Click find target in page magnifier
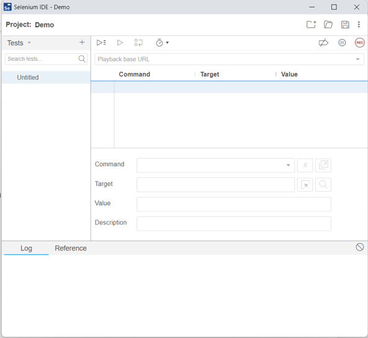The image size is (368, 338). click(x=323, y=185)
